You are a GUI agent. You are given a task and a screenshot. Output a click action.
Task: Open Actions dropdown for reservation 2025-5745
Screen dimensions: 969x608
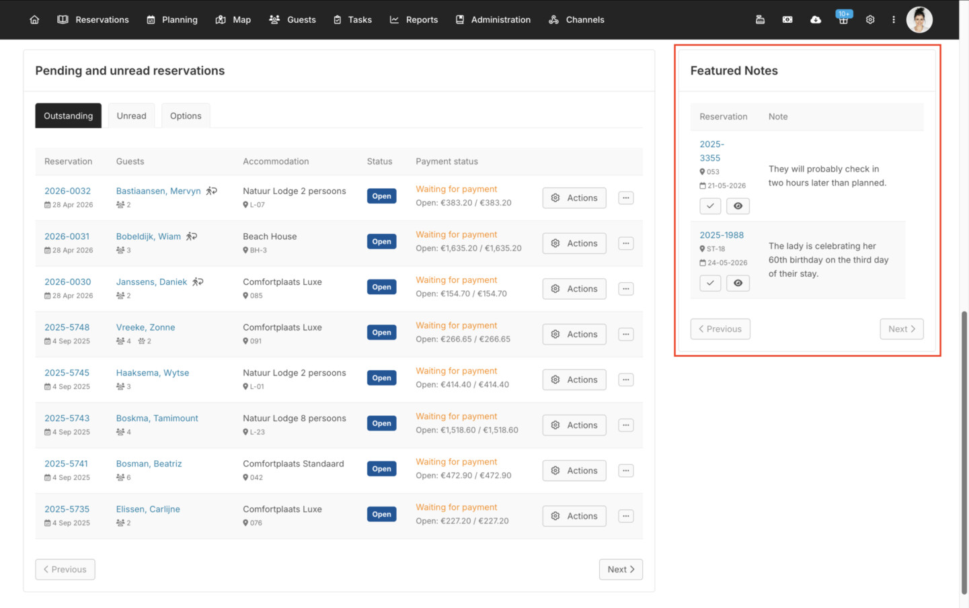coord(574,380)
